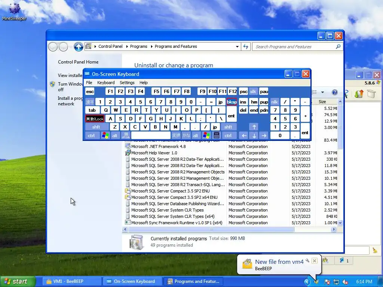Toggle the 英数/Lock caps key
Screen dimensions: 383x287
(x=95, y=119)
